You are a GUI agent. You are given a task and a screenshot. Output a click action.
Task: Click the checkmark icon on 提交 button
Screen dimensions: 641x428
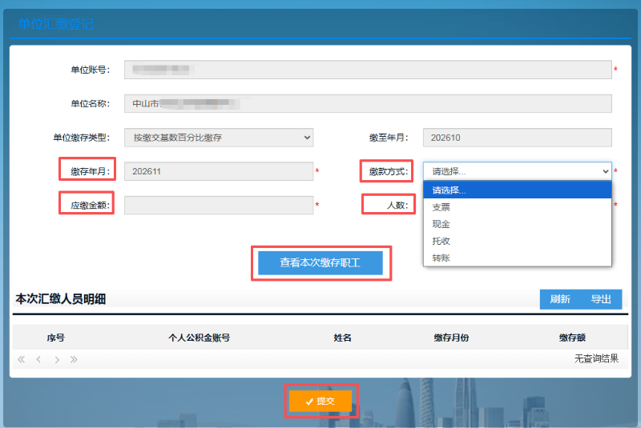tap(309, 402)
